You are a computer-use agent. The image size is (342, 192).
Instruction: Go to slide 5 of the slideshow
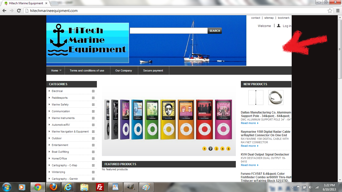228,149
